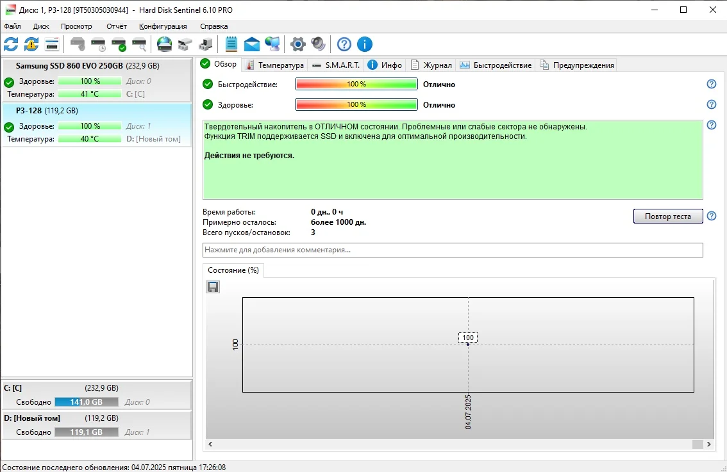Open the Файл menu
Image resolution: width=727 pixels, height=472 pixels.
coord(12,26)
